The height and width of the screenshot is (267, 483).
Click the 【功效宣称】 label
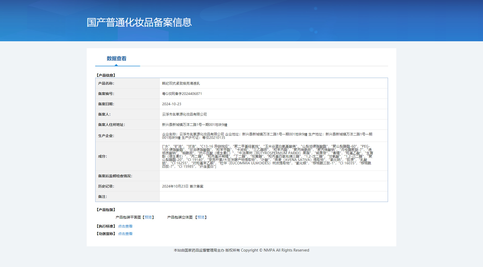[x=106, y=234]
